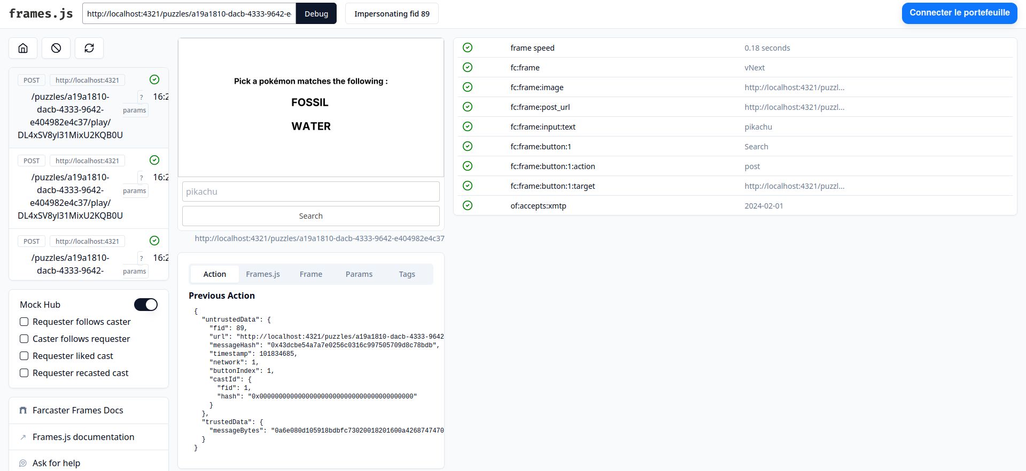Check Caster follows requester

coord(24,339)
